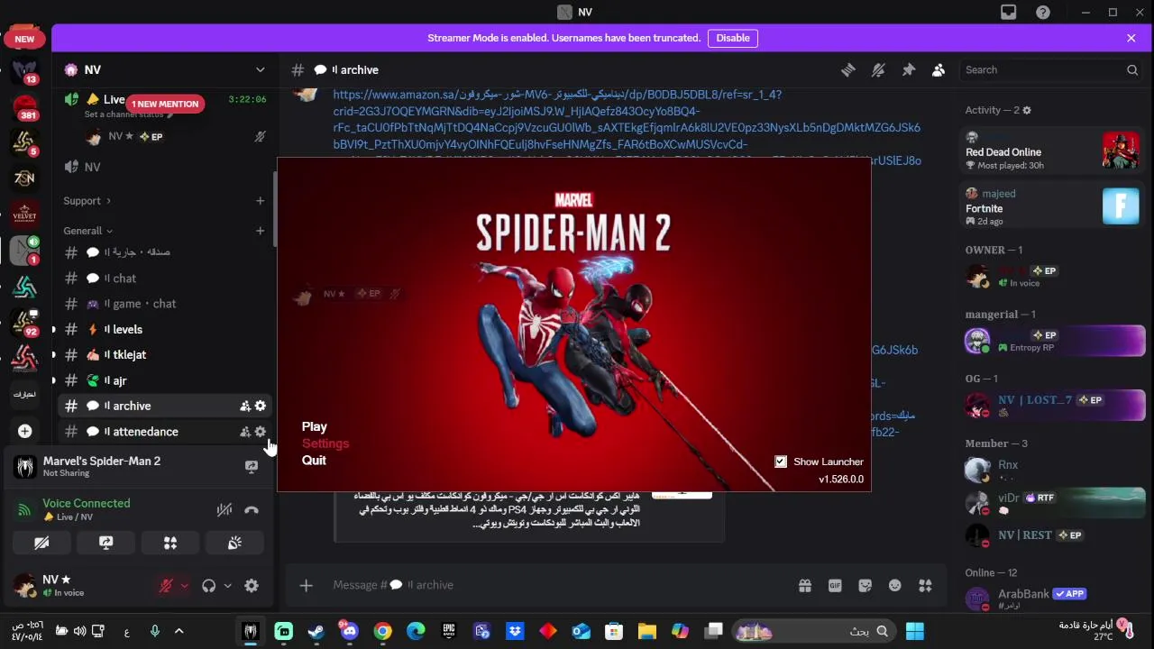
Task: Click the Message archive input box
Action: (559, 585)
